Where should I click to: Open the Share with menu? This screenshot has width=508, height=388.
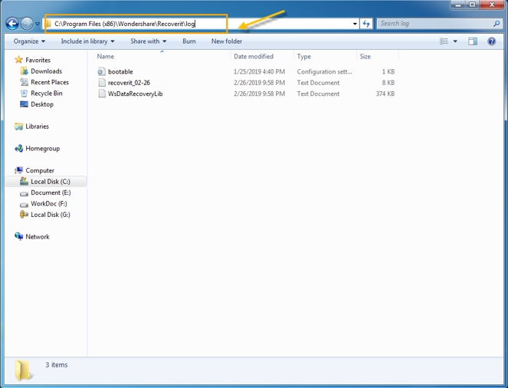148,41
